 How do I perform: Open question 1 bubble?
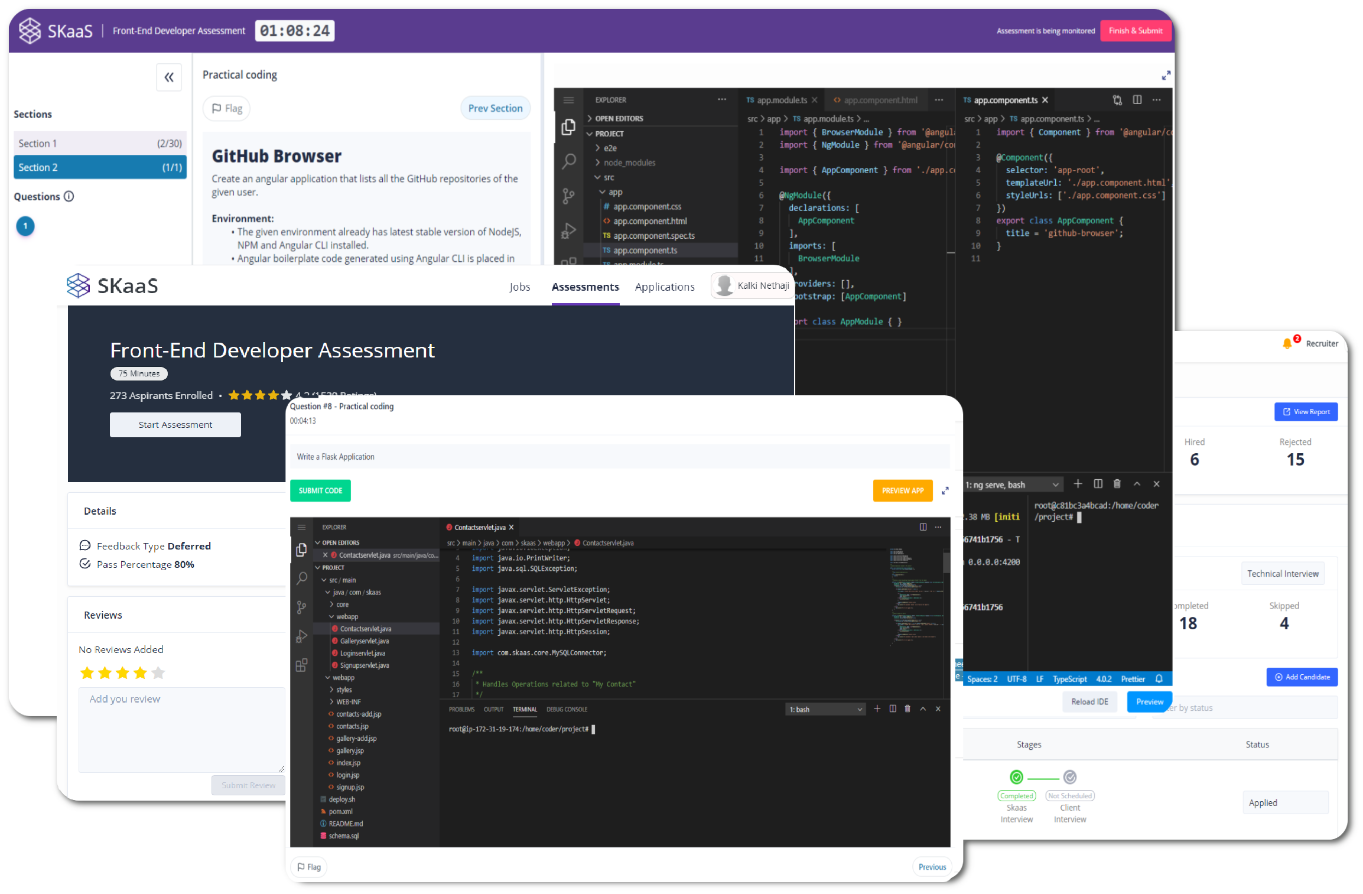pos(25,226)
